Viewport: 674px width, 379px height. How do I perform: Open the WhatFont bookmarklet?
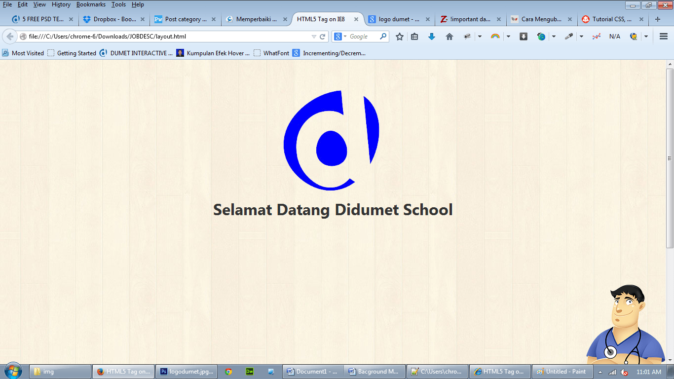[271, 53]
